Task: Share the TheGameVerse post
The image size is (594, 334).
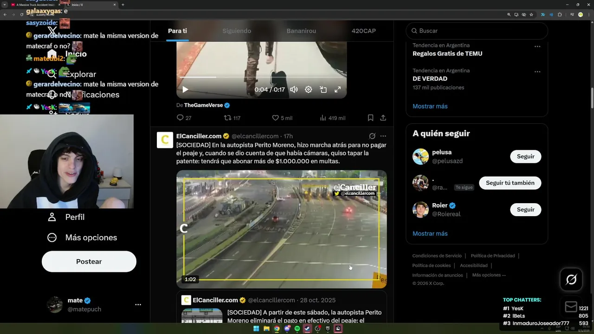Action: (383, 118)
